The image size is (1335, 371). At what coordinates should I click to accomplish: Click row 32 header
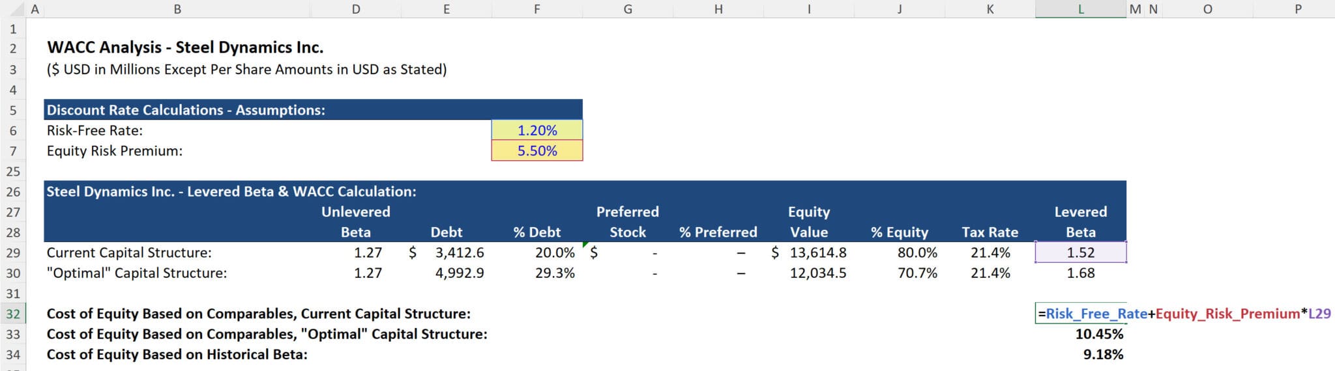point(13,314)
